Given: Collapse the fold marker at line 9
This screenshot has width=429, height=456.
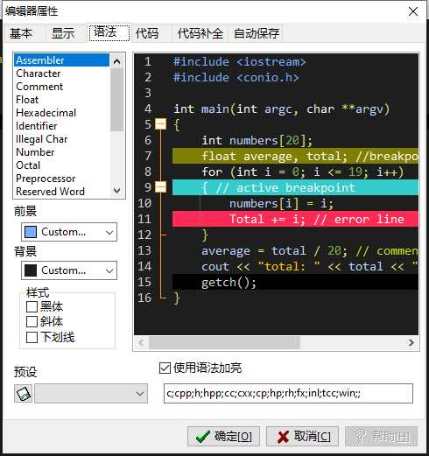Looking at the screenshot, I should tap(160, 187).
